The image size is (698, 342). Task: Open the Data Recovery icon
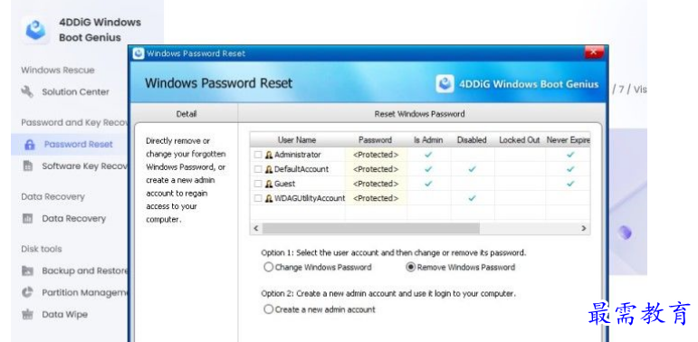(27, 219)
